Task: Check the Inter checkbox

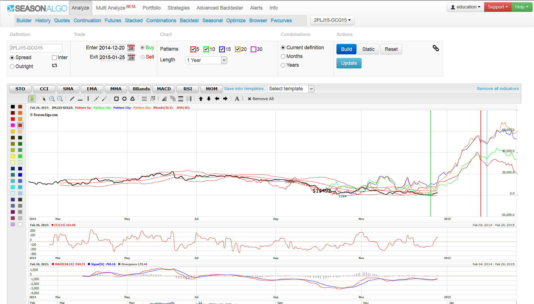Action: pyautogui.click(x=54, y=58)
